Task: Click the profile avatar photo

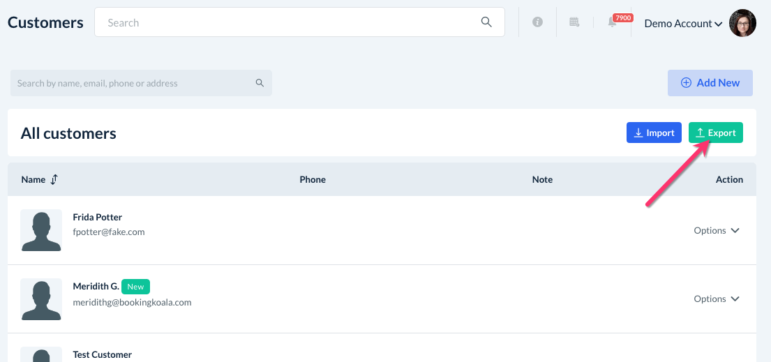Action: point(742,23)
